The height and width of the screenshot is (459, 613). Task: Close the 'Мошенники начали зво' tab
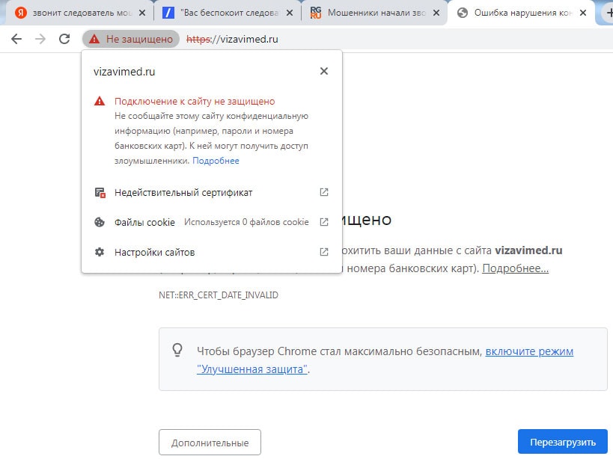coord(436,13)
